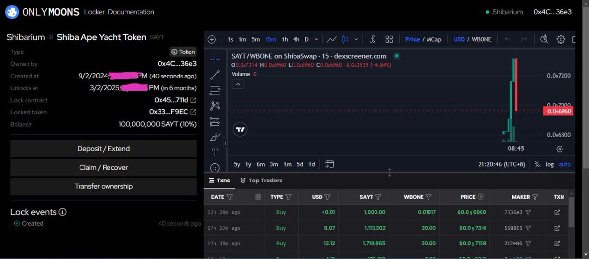Click the calendar icon in DATE column header
Viewport: 589px width, 259px height.
(x=258, y=197)
